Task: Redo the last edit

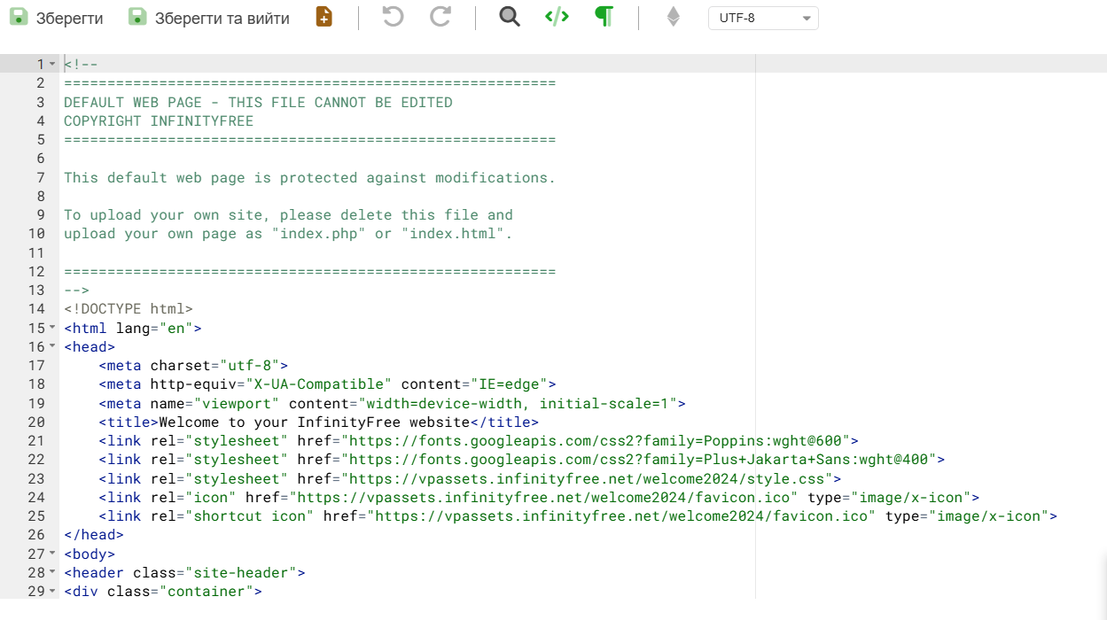Action: coord(440,17)
